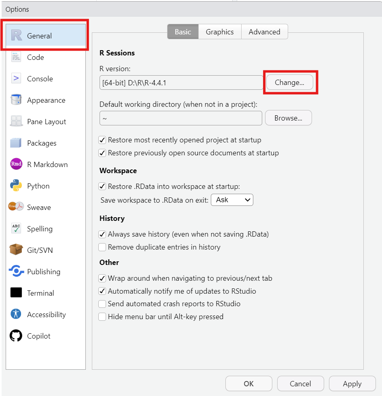Select the Copilot label in sidebar
This screenshot has height=396, width=382.
[x=39, y=336]
